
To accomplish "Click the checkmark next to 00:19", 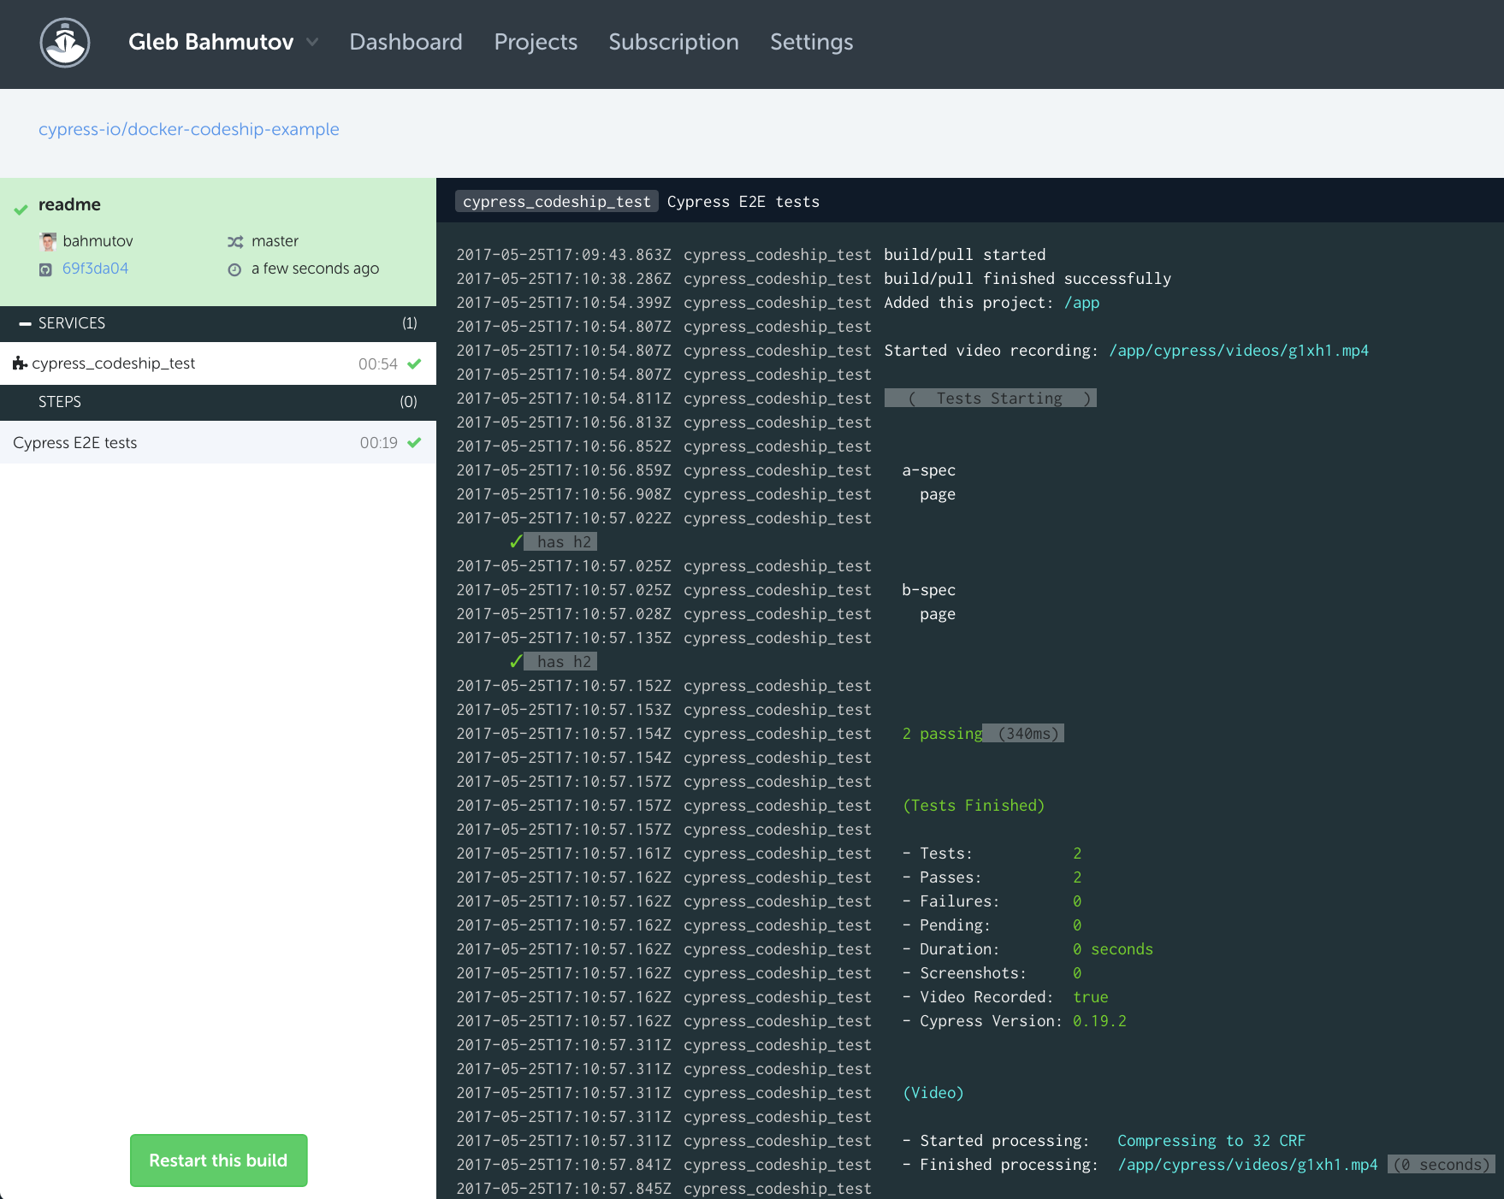I will [414, 442].
